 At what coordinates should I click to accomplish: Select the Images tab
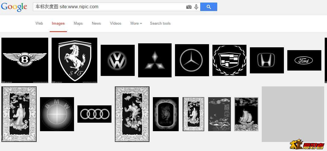pos(58,24)
